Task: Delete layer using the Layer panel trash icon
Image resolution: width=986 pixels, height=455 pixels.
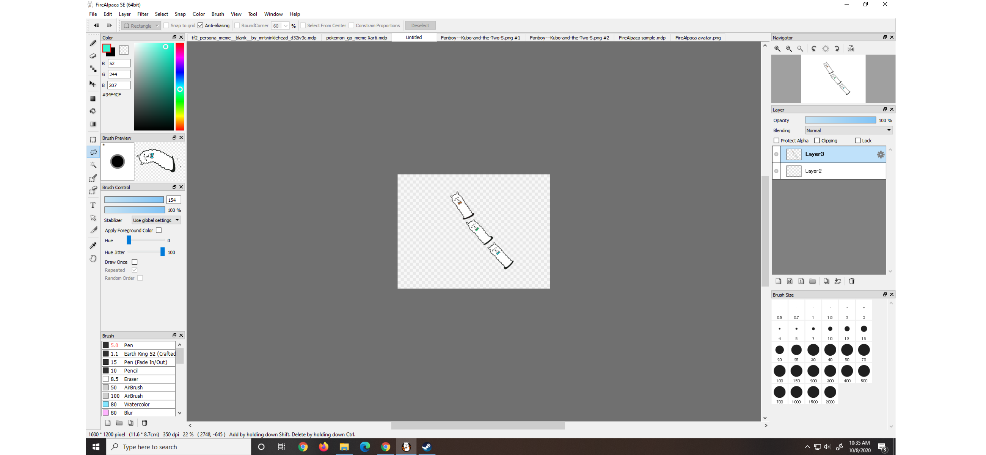Action: point(852,281)
